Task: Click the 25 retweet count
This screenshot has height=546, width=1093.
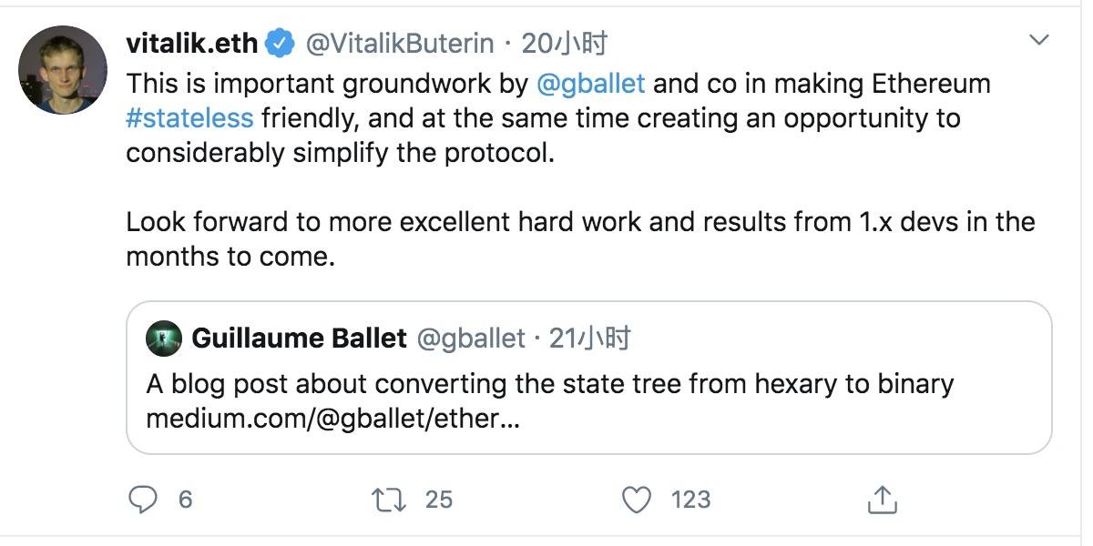Action: coord(438,499)
